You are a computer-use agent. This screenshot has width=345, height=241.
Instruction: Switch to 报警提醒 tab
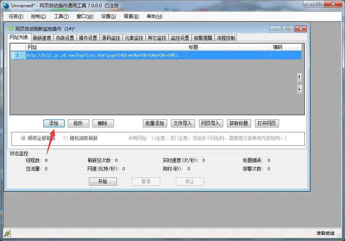[203, 38]
